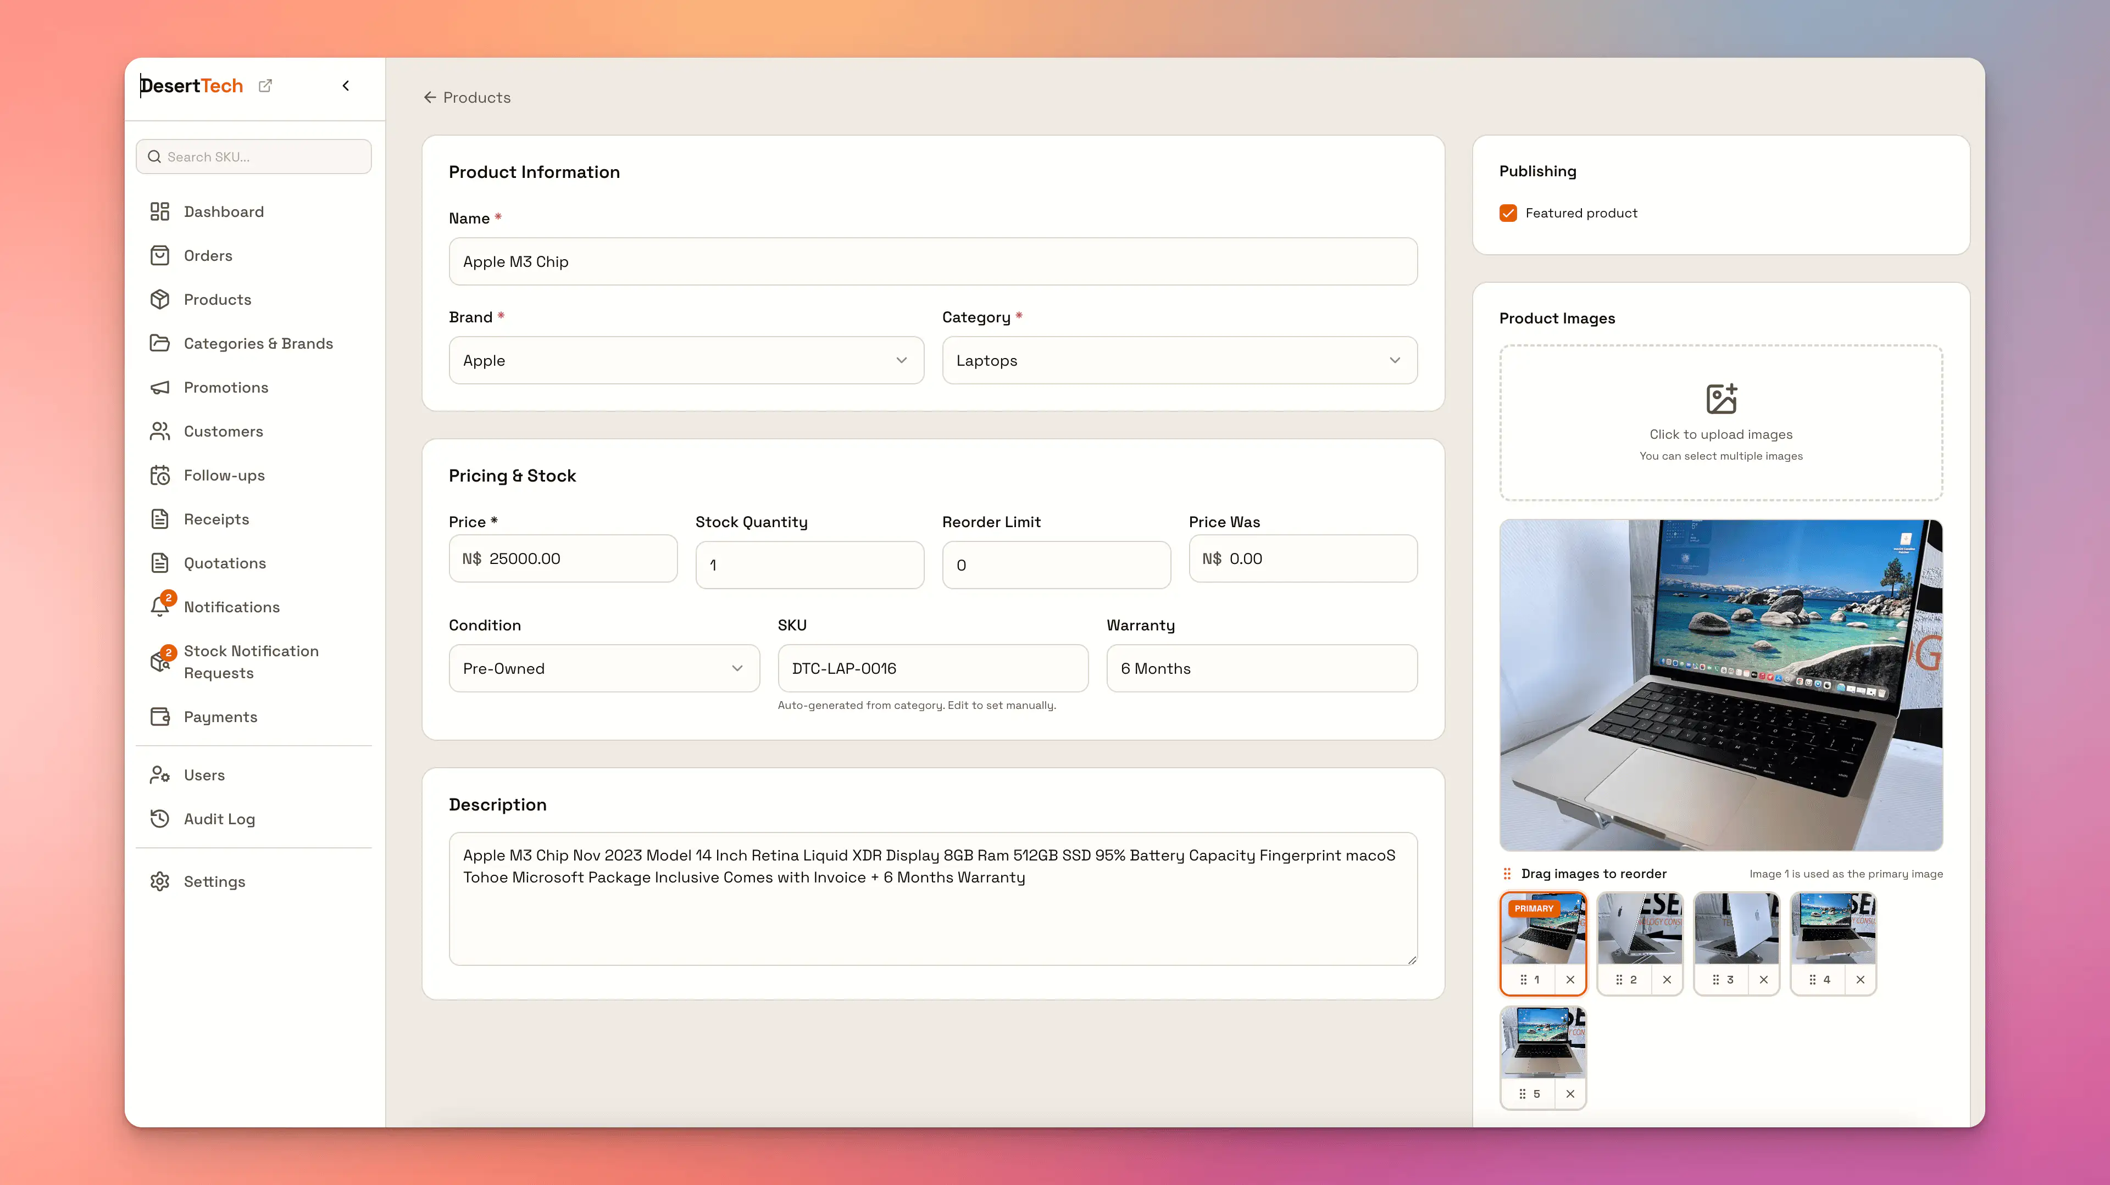Go back to Products via back link
The width and height of the screenshot is (2110, 1185).
pos(467,97)
